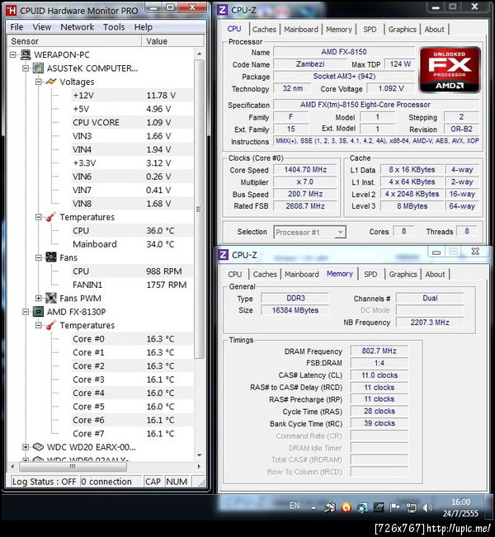Open the Processor #1 selection dropdown
Viewport: 495px width, 537px height.
click(340, 232)
